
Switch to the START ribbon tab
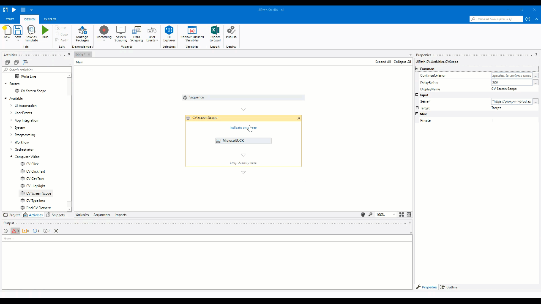tap(10, 19)
